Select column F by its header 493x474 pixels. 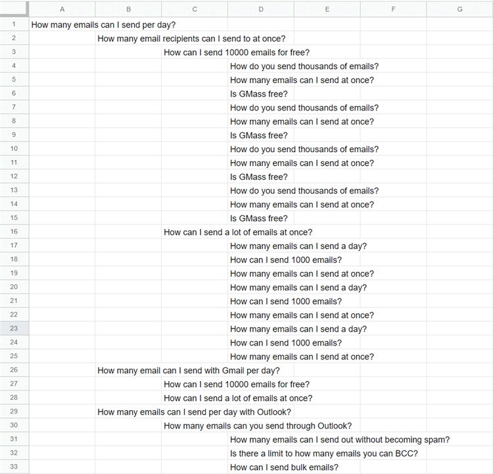(x=393, y=9)
